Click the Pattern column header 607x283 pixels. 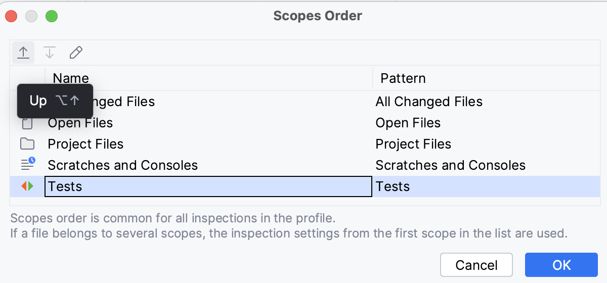coord(403,78)
